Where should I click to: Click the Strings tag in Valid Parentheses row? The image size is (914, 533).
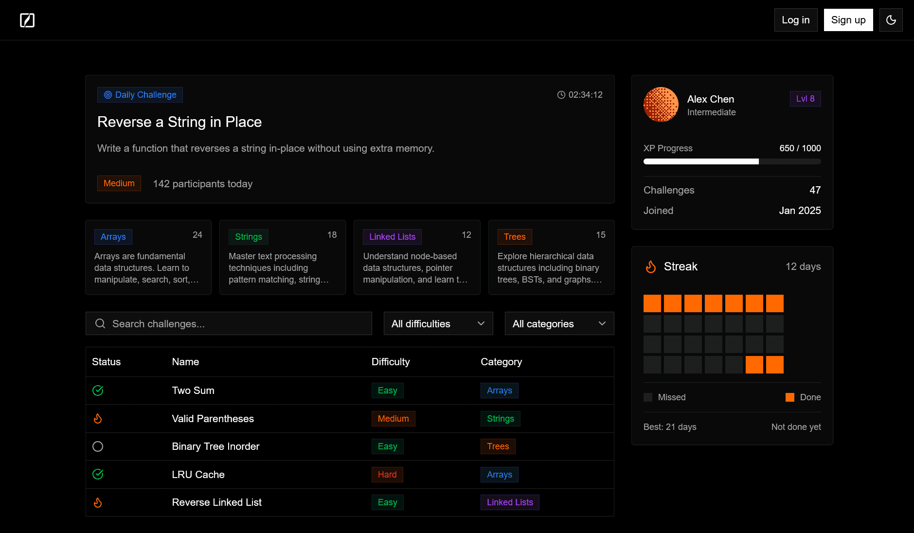pyautogui.click(x=501, y=419)
